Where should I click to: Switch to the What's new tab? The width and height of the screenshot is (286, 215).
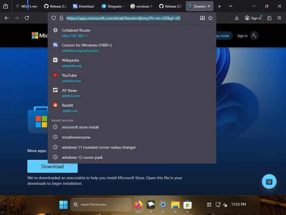[x=27, y=6]
